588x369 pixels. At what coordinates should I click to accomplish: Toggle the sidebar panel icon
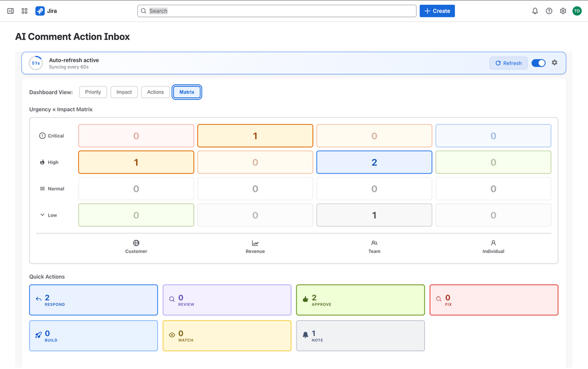pyautogui.click(x=11, y=11)
